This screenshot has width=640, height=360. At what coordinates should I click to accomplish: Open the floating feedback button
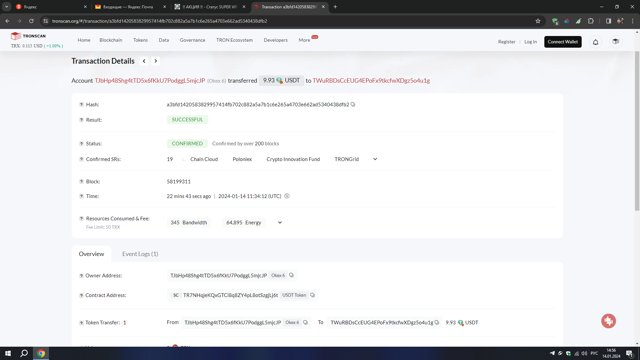pos(608,321)
